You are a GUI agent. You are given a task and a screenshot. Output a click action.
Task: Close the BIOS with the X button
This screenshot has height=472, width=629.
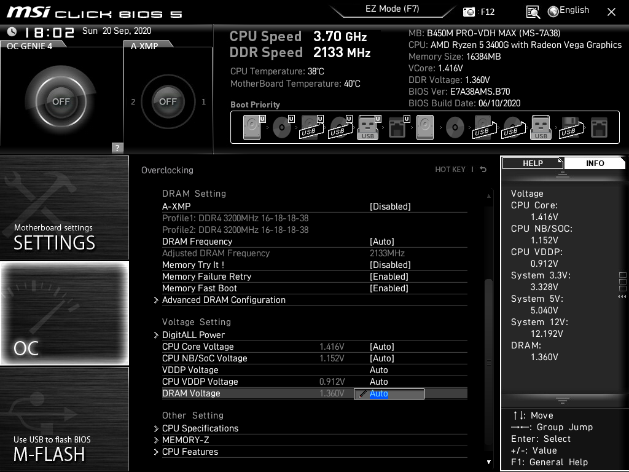pos(611,12)
